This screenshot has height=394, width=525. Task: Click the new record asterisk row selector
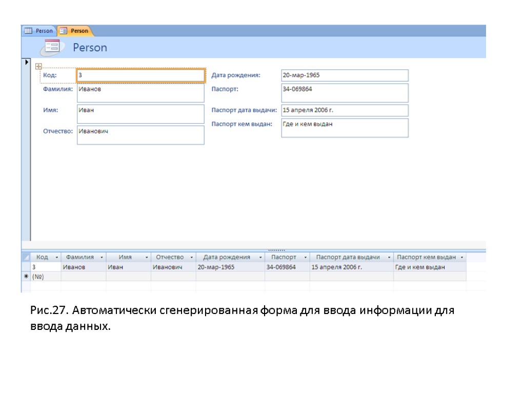[26, 277]
